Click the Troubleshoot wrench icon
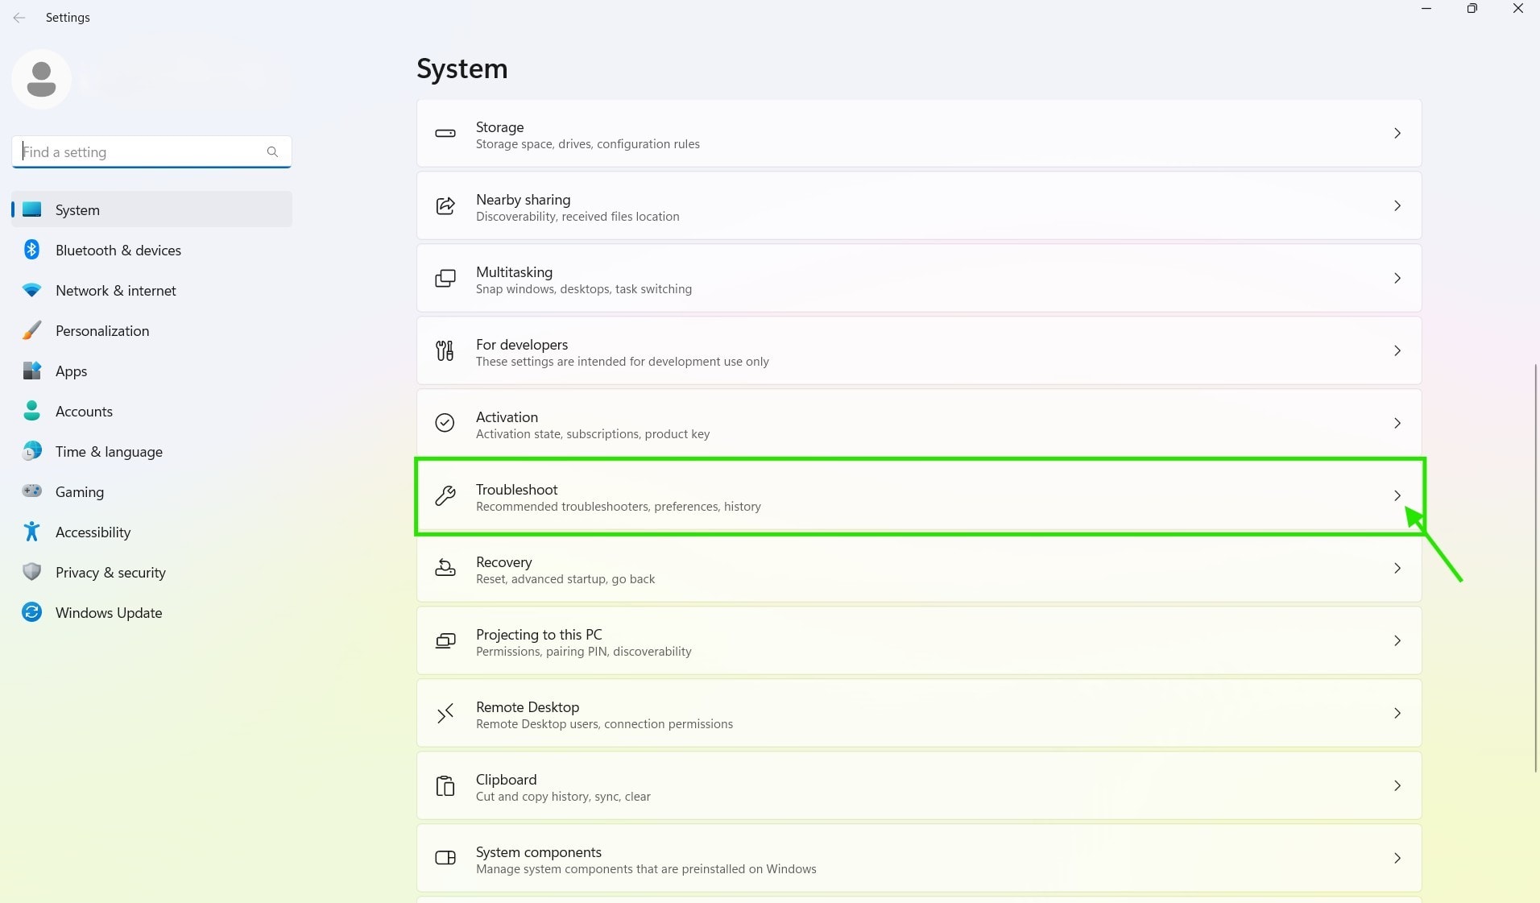Image resolution: width=1540 pixels, height=903 pixels. tap(445, 495)
